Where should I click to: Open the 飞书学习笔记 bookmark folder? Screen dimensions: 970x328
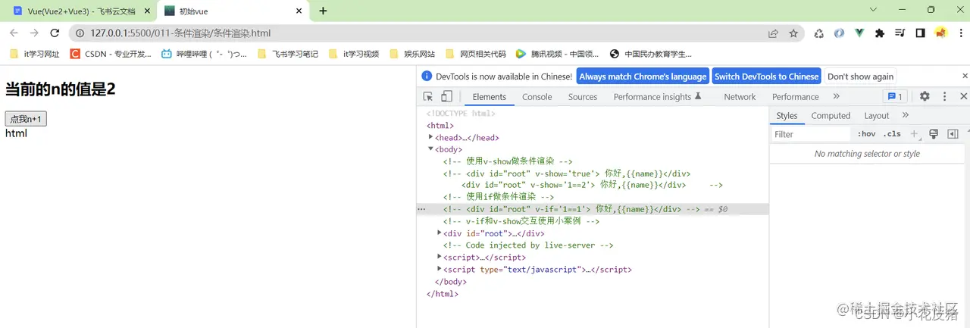click(288, 54)
